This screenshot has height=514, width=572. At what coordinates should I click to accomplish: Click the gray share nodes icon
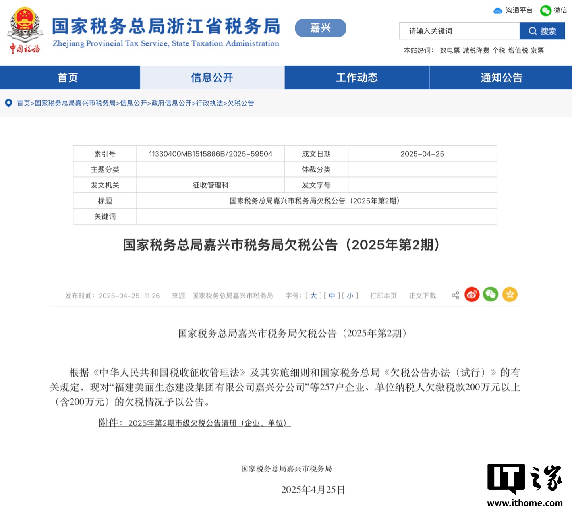click(455, 295)
